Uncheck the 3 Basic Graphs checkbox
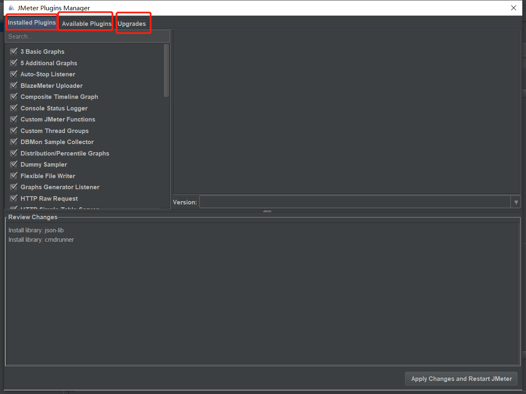This screenshot has height=394, width=526. (14, 51)
